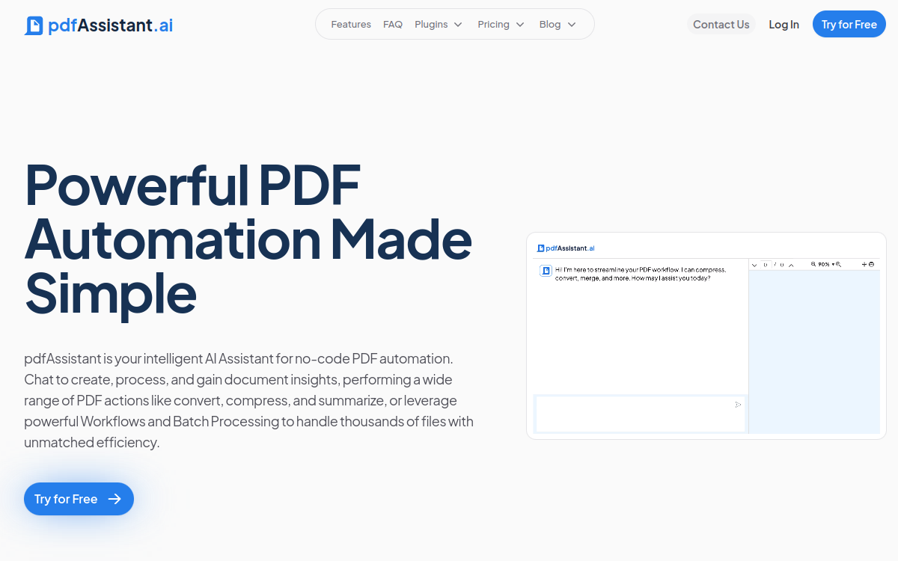Click the assistant avatar beside the greeting message
Image resolution: width=898 pixels, height=561 pixels.
[546, 270]
